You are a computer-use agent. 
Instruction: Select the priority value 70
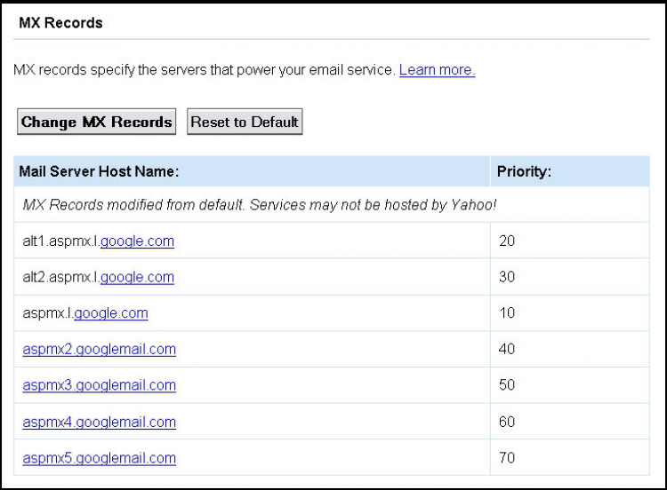(507, 458)
